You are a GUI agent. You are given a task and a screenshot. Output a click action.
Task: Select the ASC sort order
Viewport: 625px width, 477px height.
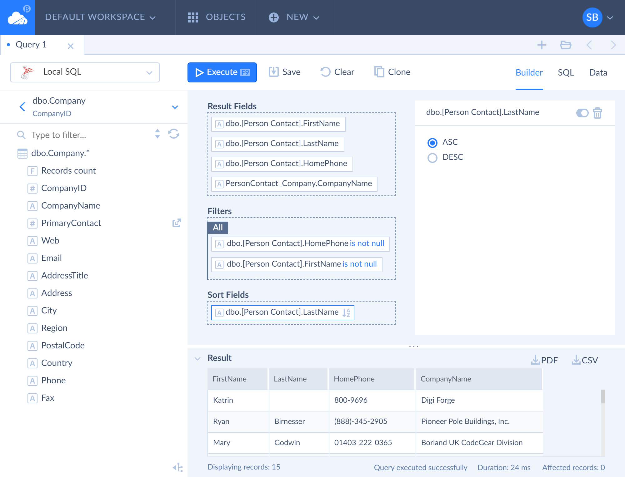tap(432, 143)
